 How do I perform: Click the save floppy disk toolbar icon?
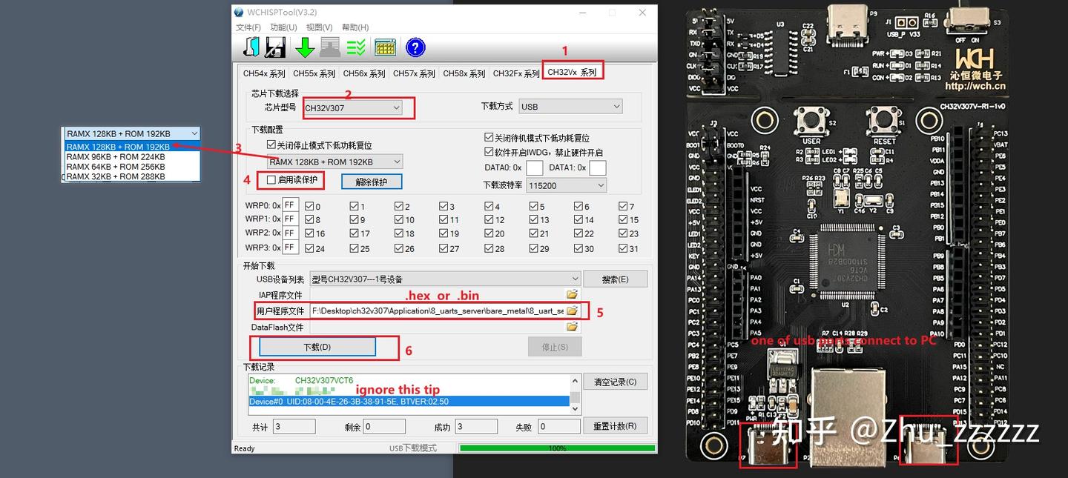coord(275,47)
